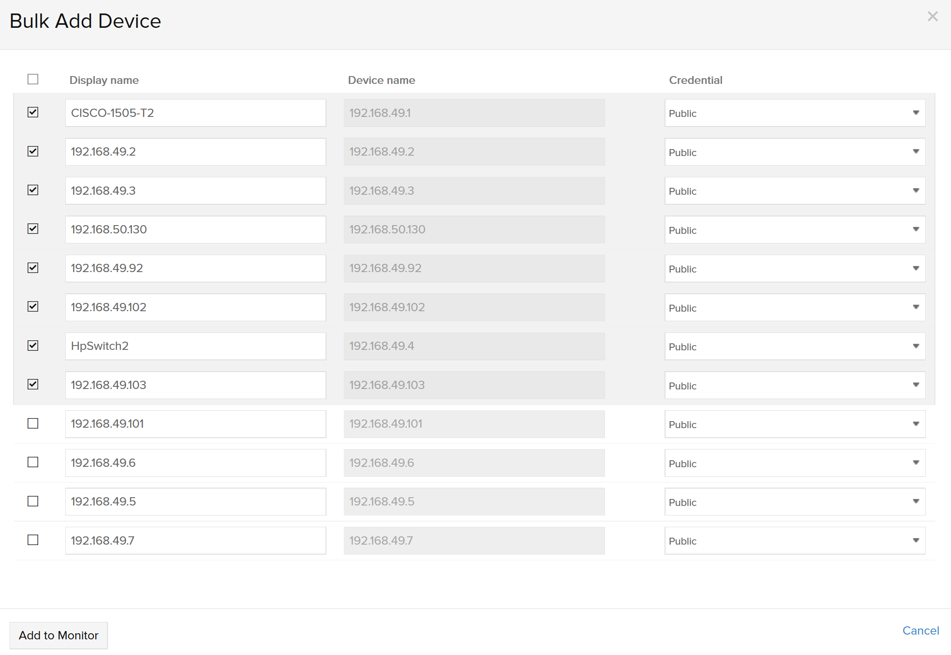This screenshot has width=951, height=655.
Task: Click select-all checkbox at top
Action: tap(33, 79)
